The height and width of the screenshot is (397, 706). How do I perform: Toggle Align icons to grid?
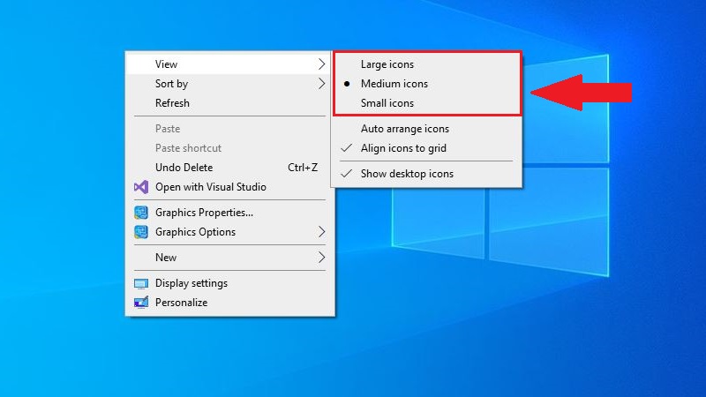[404, 148]
